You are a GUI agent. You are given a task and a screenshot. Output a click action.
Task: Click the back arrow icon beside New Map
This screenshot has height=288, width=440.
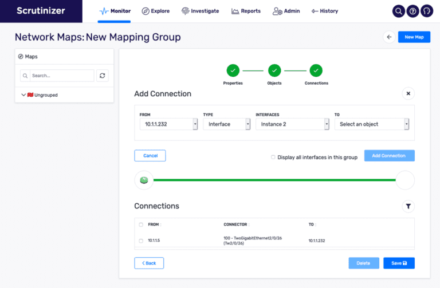pos(389,37)
